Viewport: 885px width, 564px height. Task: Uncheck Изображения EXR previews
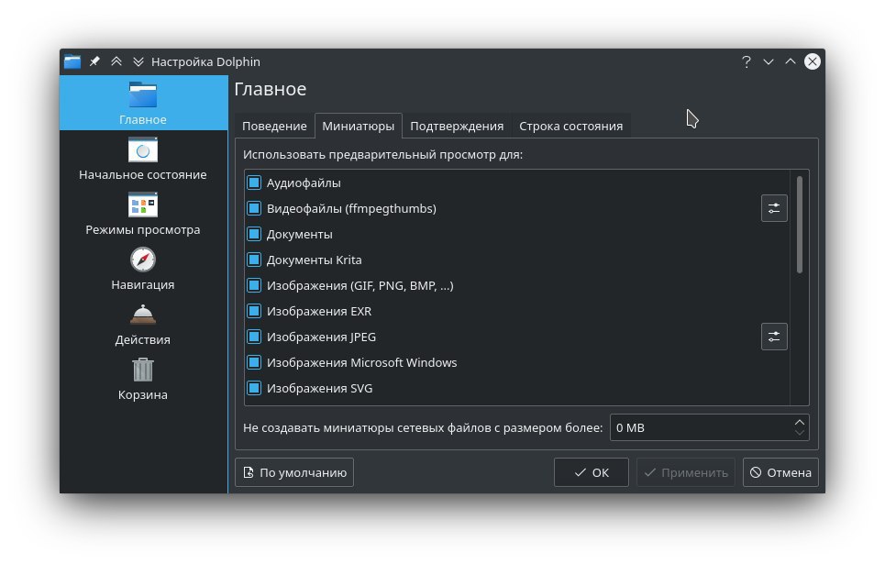[x=254, y=311]
